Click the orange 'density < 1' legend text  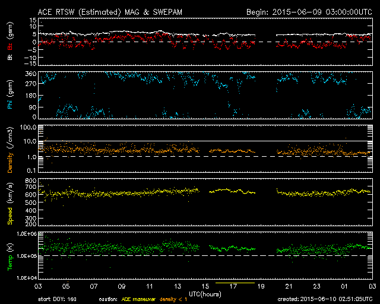(172, 300)
